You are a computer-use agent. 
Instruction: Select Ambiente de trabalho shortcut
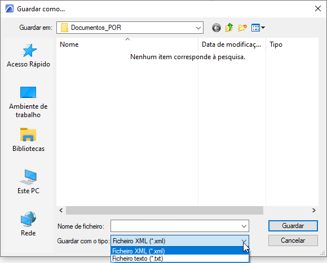(28, 102)
